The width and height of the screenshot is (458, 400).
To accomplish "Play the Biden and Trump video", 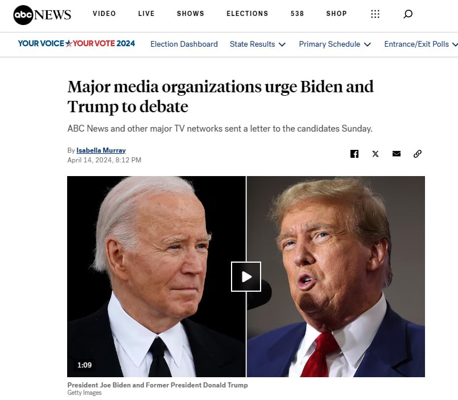I will (x=246, y=276).
